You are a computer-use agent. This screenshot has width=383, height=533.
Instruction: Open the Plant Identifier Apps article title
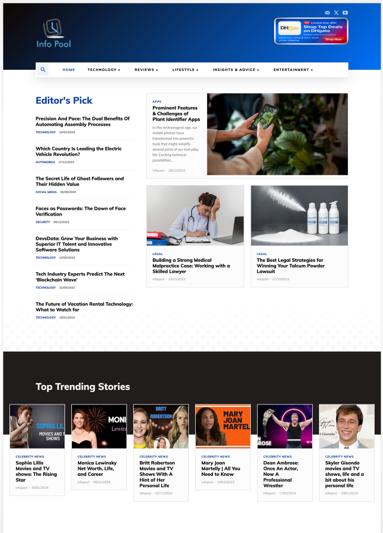pyautogui.click(x=176, y=113)
